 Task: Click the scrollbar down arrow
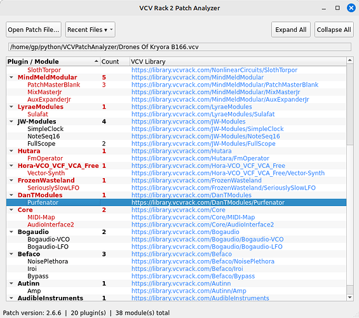(x=350, y=298)
